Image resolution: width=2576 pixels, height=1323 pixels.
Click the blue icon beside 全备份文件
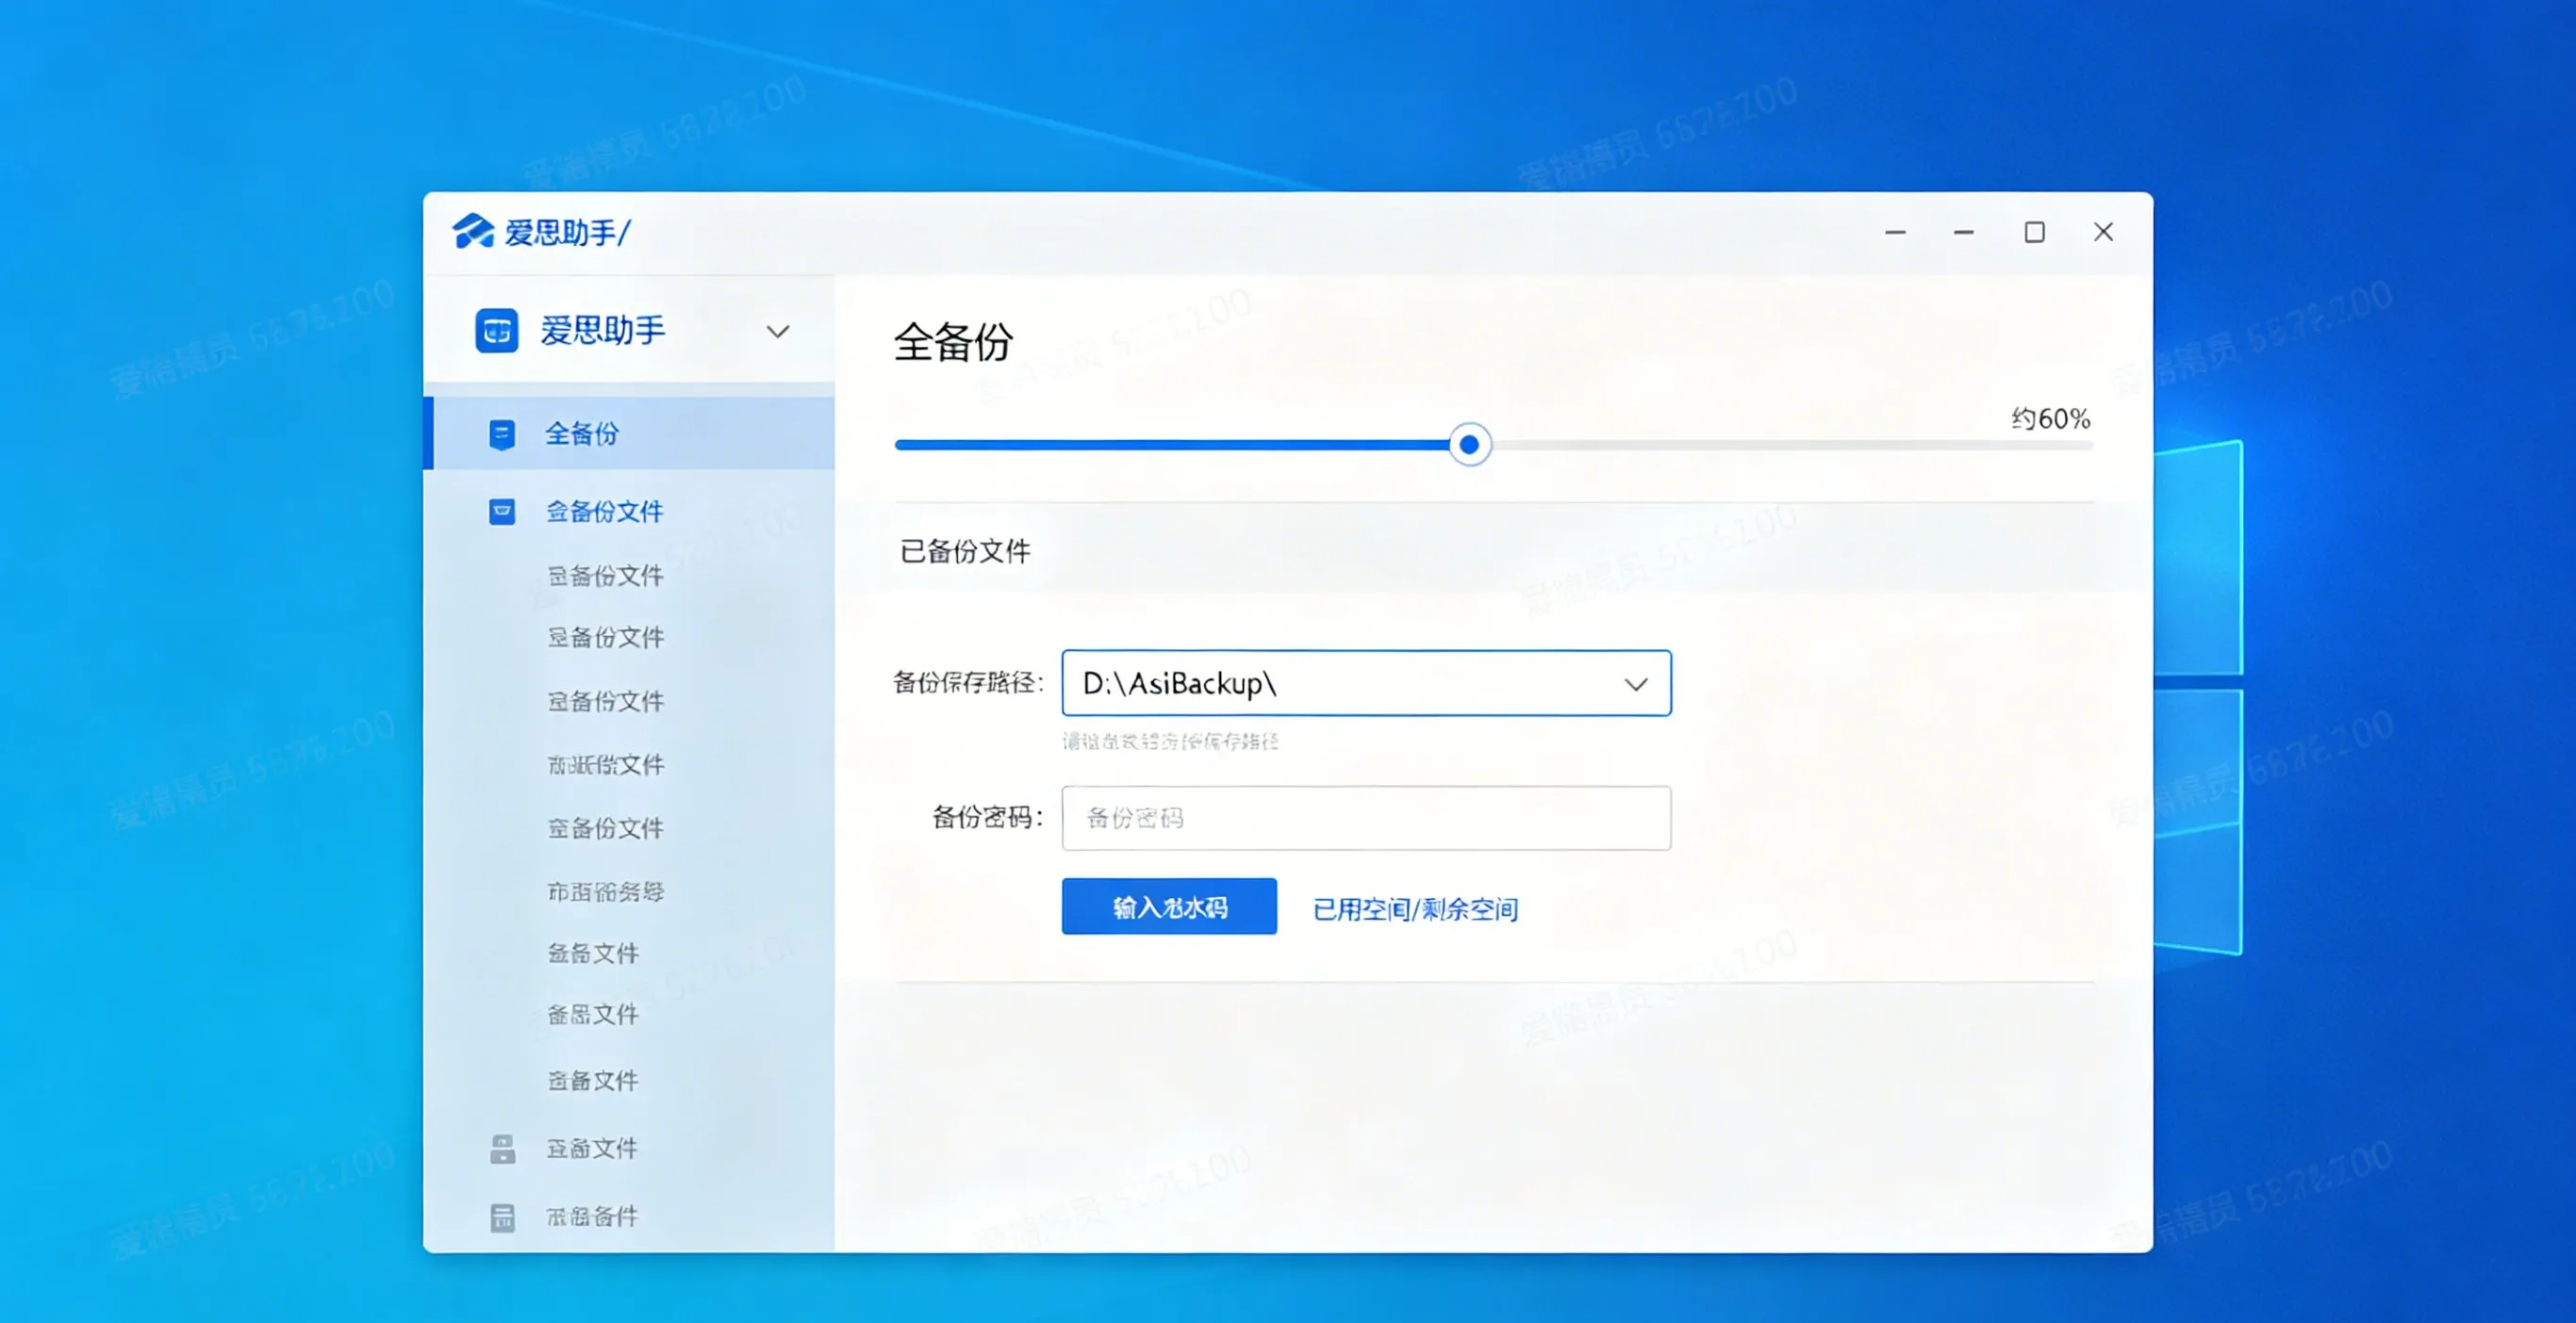(502, 512)
